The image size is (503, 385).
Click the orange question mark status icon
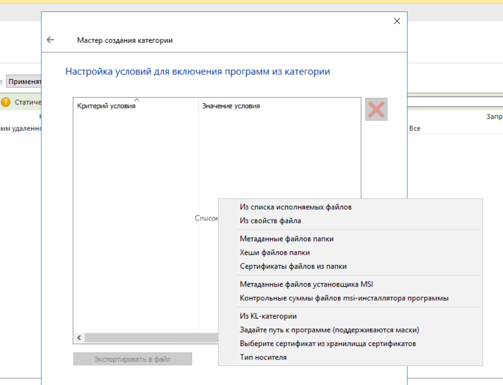point(6,102)
